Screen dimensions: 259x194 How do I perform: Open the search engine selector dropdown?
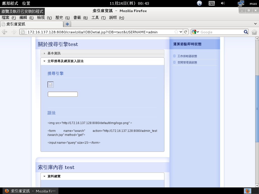click(x=195, y=32)
